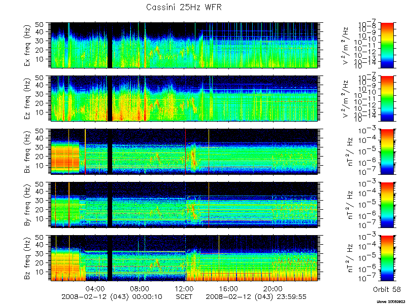The width and height of the screenshot is (406, 304).
Task: Click the black data gap in Ex panel
Action: coord(110,45)
